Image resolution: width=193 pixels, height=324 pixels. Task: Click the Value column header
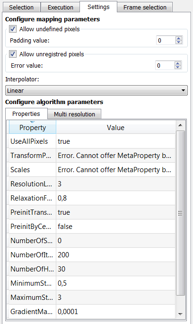pos(115,128)
